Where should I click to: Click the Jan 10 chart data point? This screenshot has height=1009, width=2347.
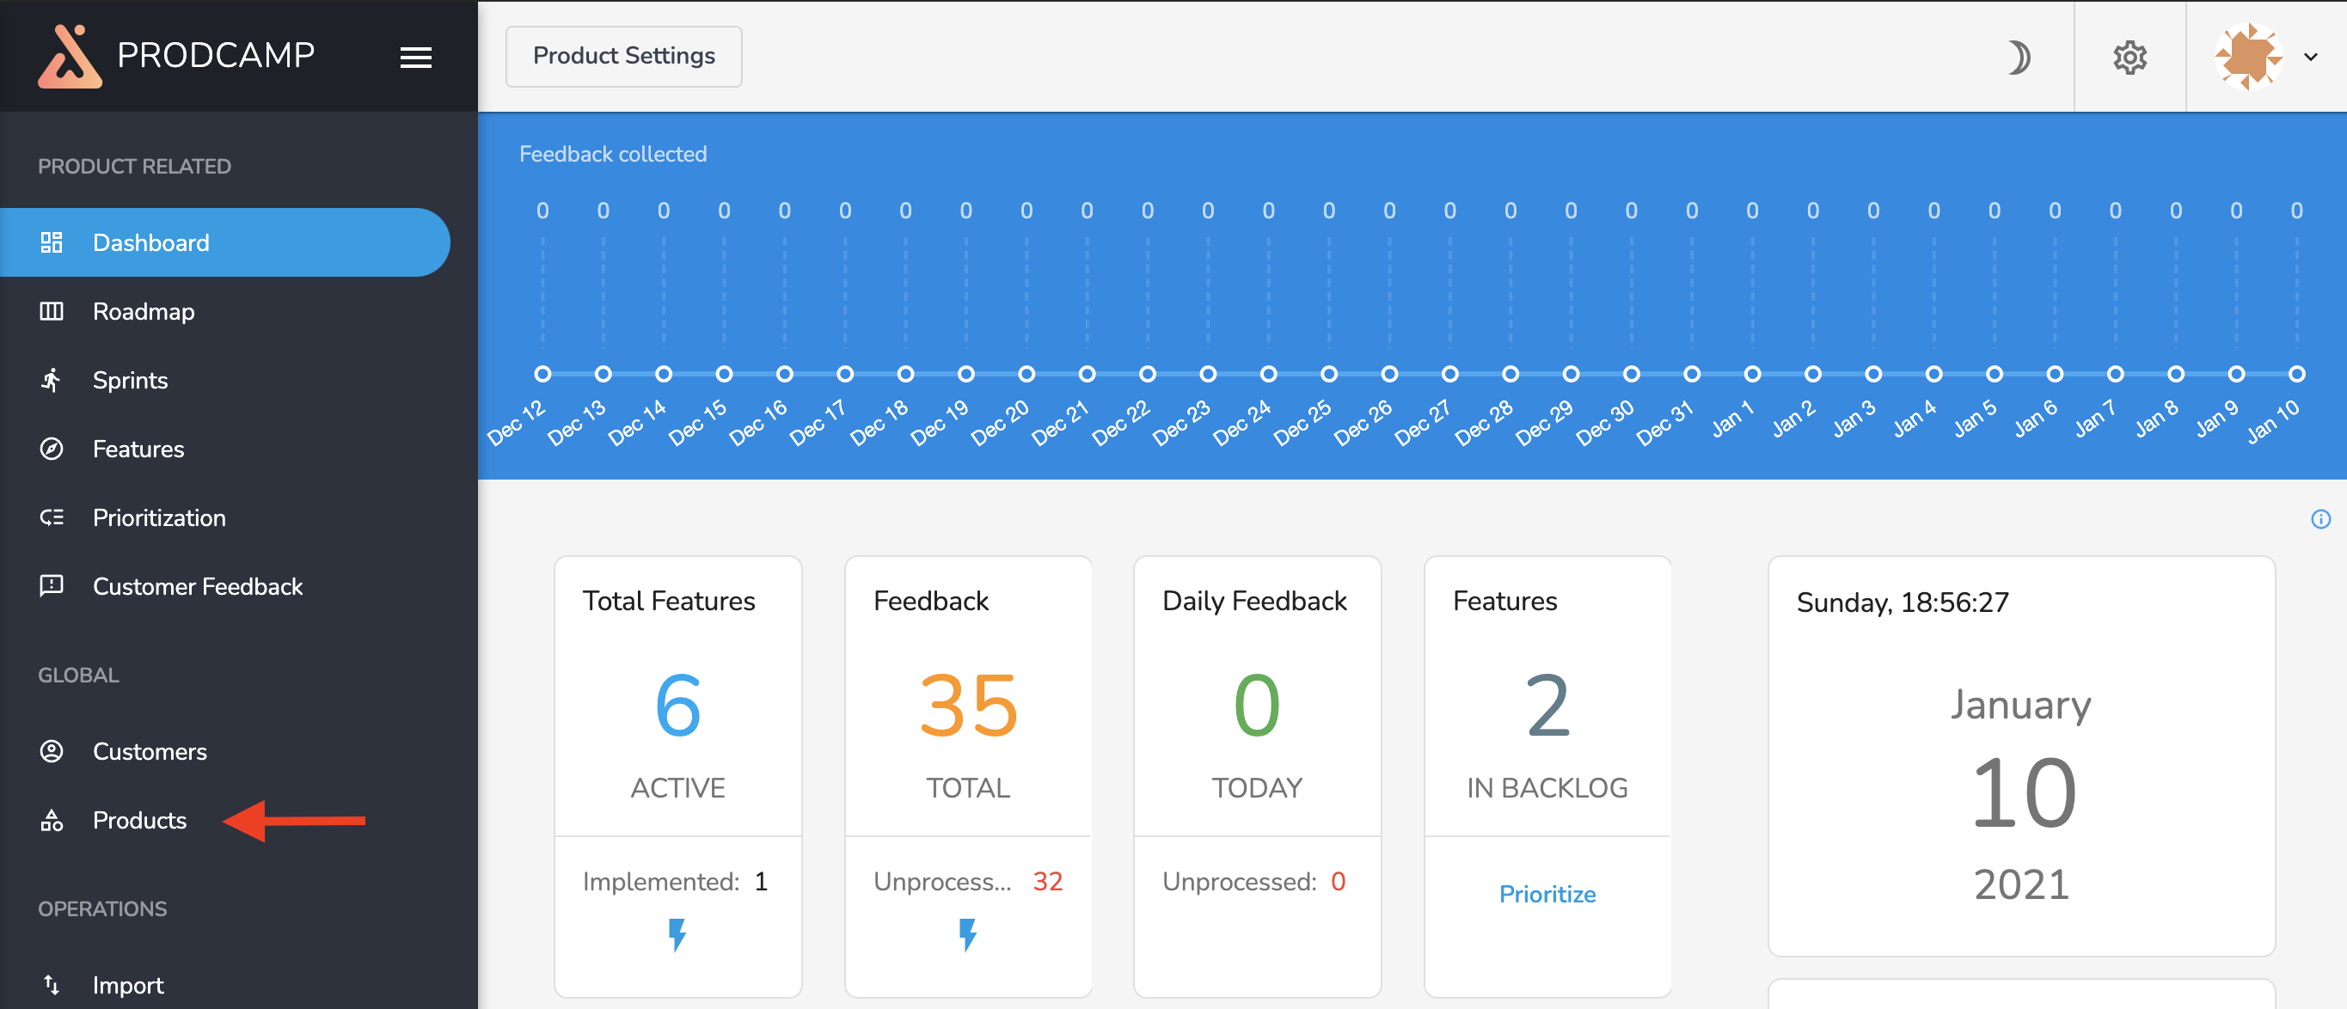2296,374
